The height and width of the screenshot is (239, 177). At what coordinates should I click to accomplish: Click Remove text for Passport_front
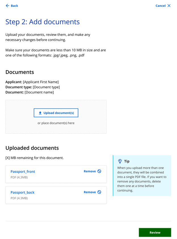[x=90, y=171]
